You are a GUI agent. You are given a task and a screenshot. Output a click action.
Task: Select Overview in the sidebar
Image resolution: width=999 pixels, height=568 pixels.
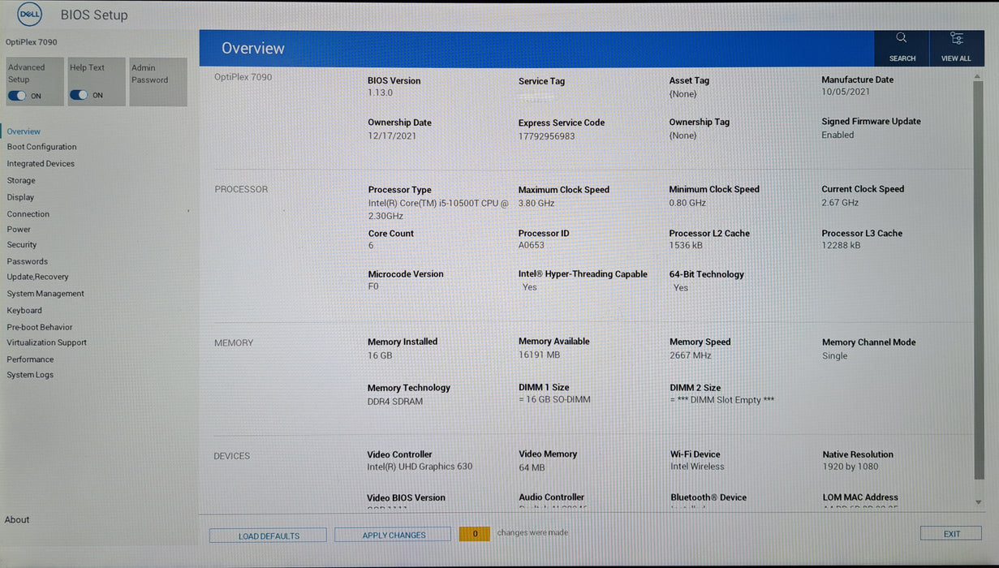[x=24, y=131]
